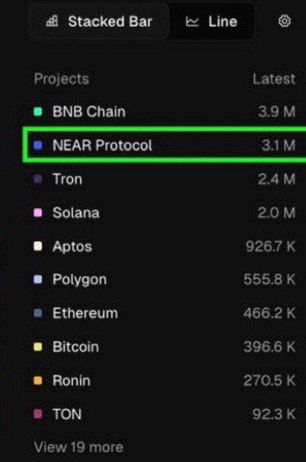Viewport: 306px width, 462px height.
Task: Sort by the Latest column header
Action: [274, 79]
